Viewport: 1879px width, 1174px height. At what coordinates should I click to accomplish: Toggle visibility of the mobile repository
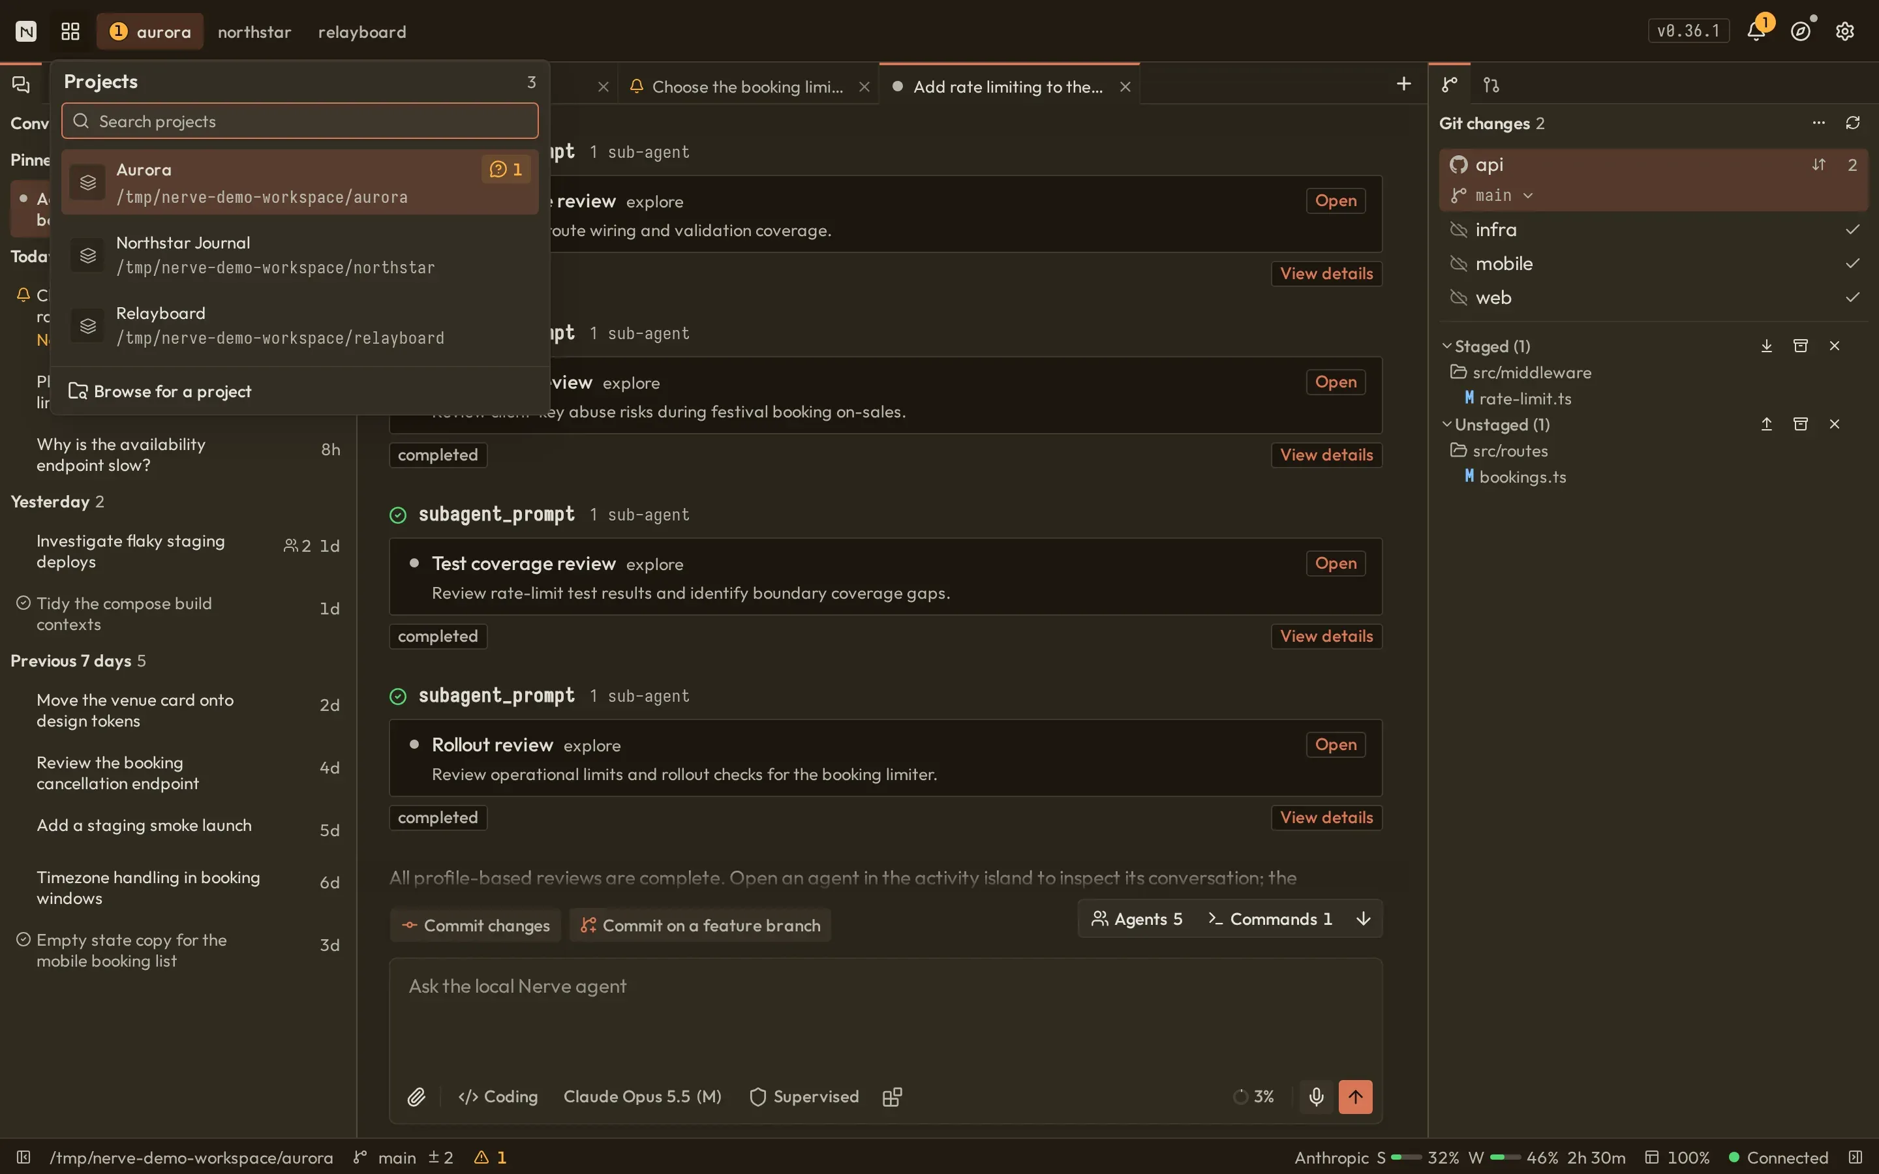click(x=1459, y=264)
